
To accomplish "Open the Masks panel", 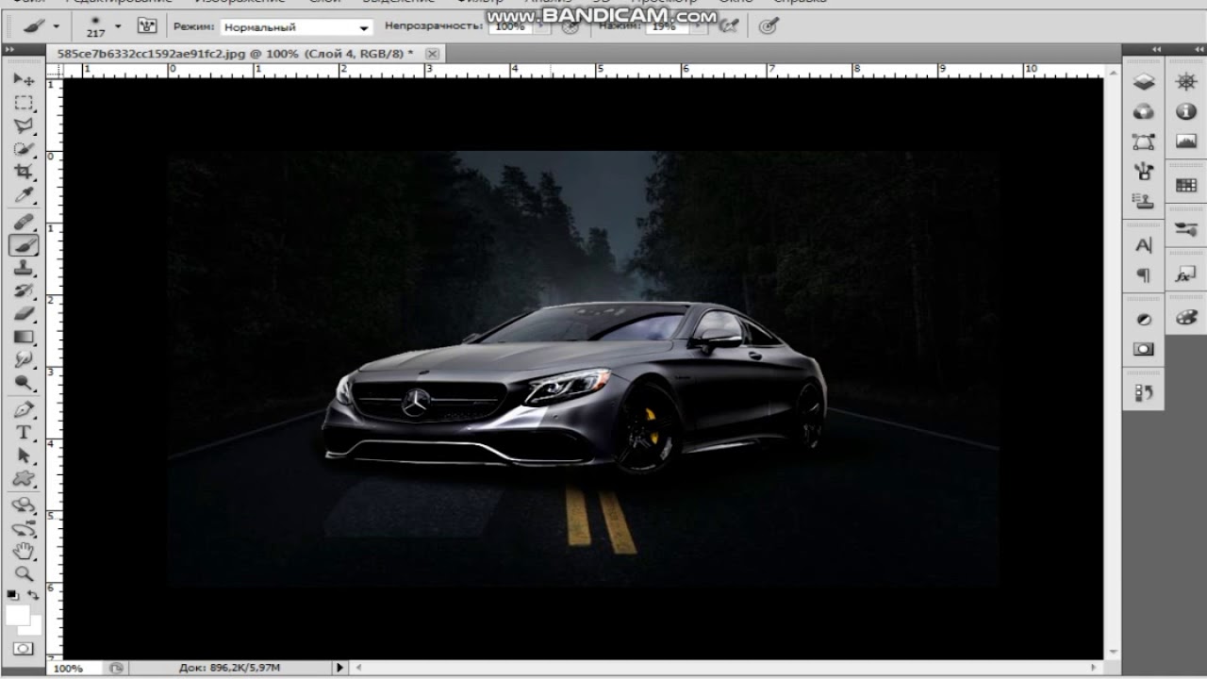I will (x=1144, y=349).
